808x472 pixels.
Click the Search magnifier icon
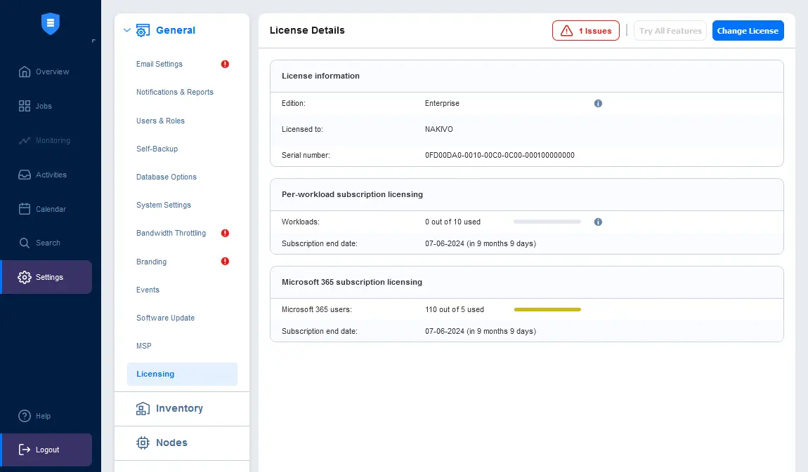(24, 243)
